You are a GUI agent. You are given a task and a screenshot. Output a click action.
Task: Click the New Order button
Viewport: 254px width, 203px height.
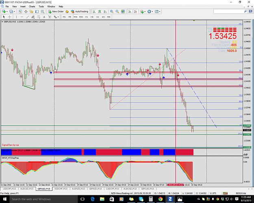pos(56,11)
